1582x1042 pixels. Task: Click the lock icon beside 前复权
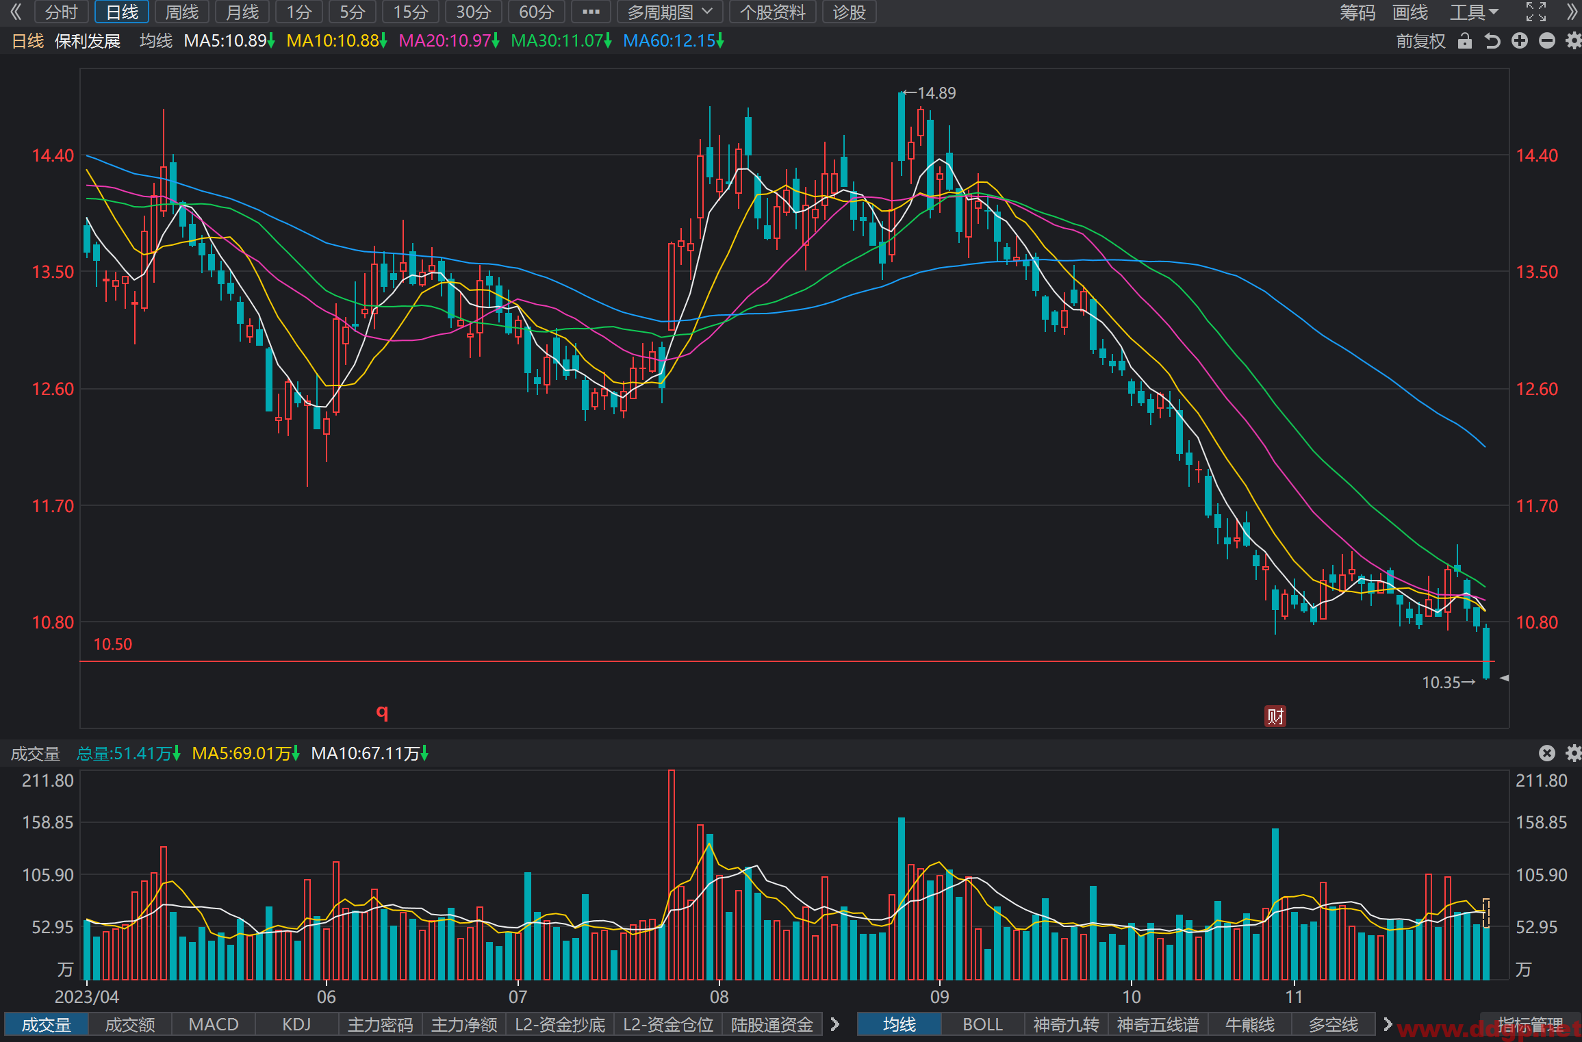1464,41
